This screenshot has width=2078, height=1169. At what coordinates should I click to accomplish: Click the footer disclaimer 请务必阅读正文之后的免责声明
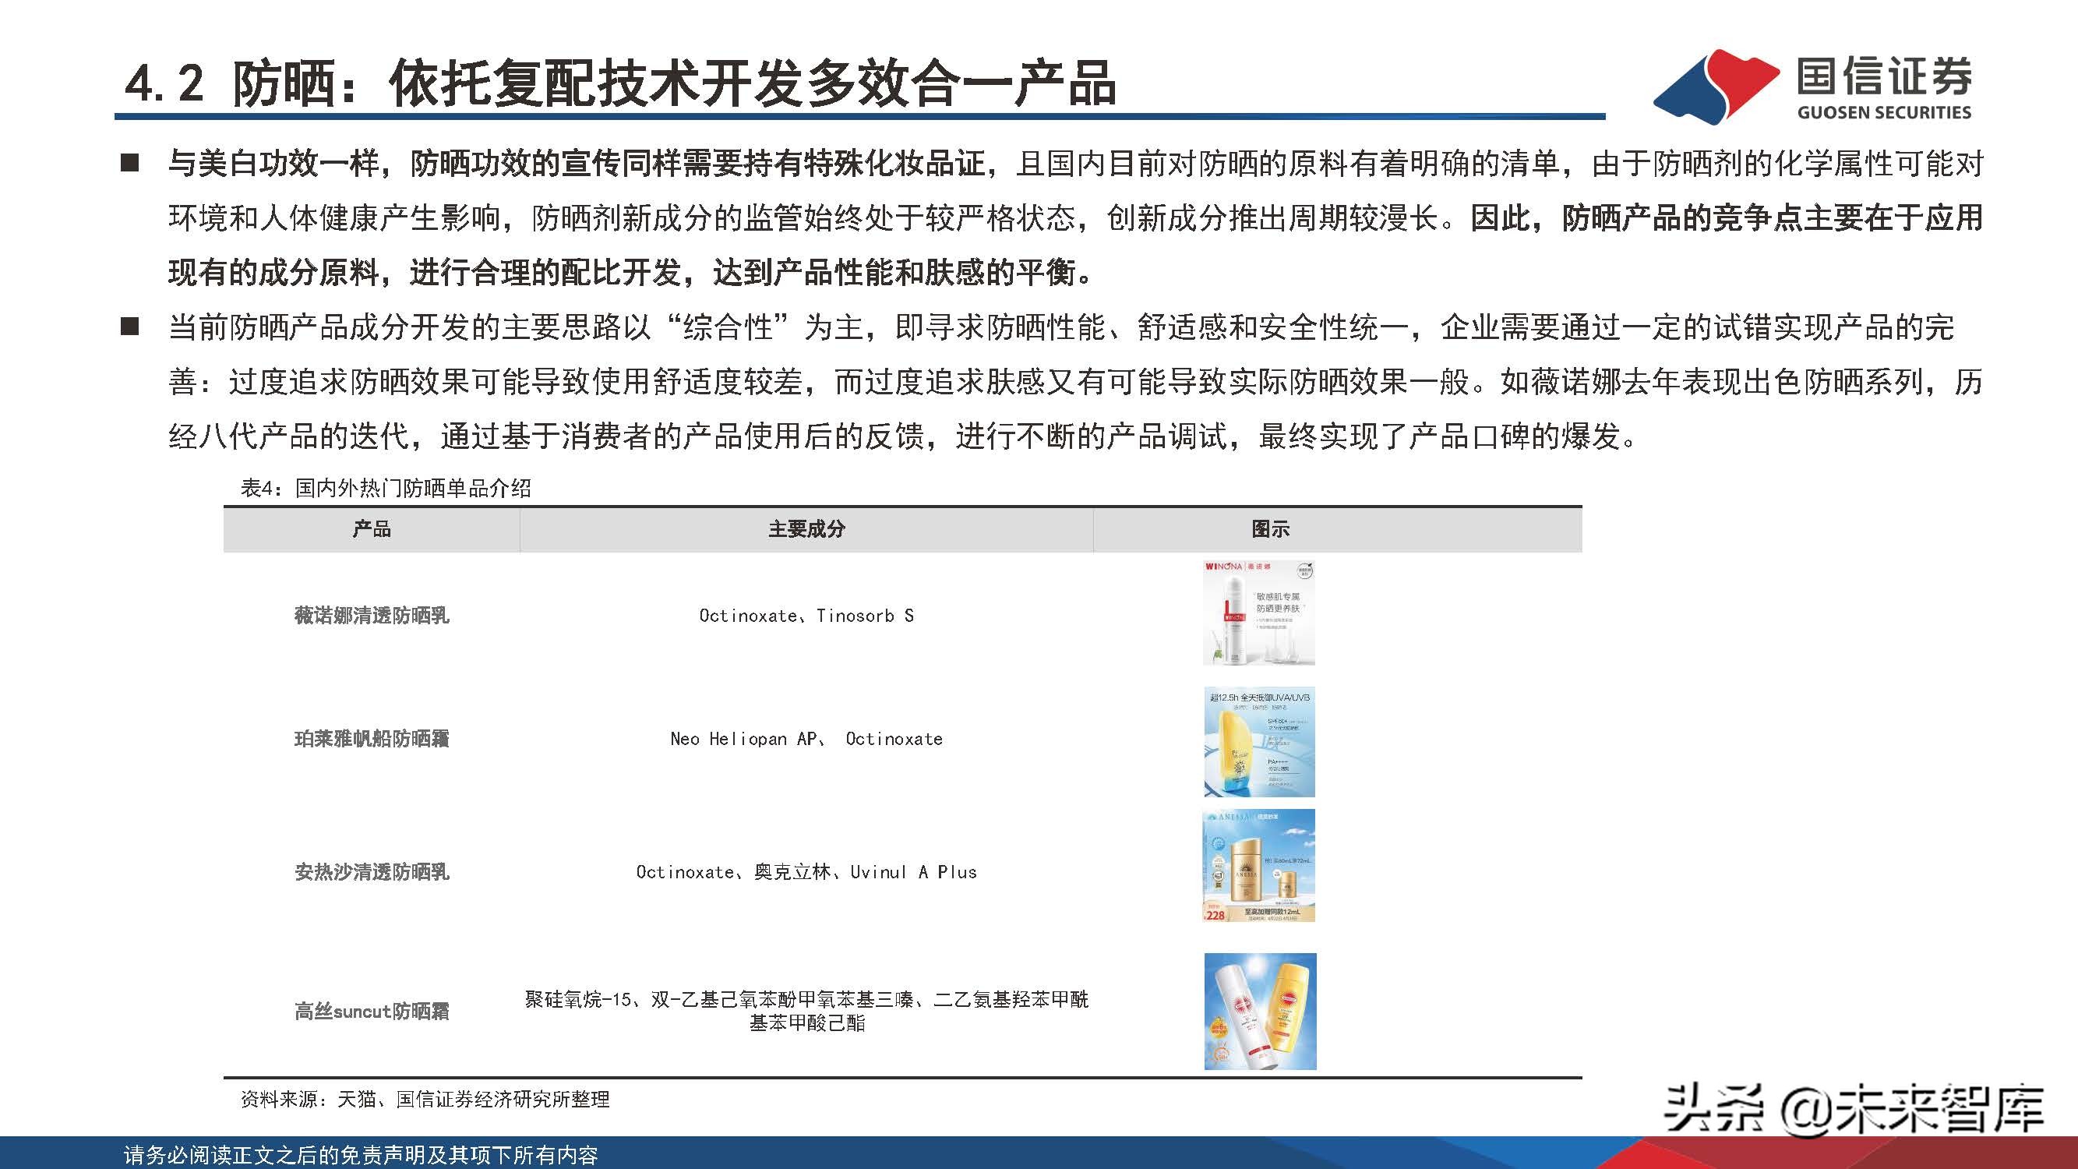tap(361, 1155)
